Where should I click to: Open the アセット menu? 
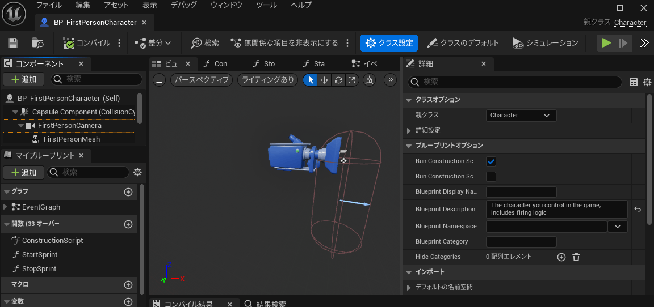[x=116, y=6]
